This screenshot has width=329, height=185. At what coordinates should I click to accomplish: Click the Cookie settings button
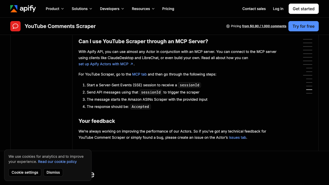pos(25,172)
